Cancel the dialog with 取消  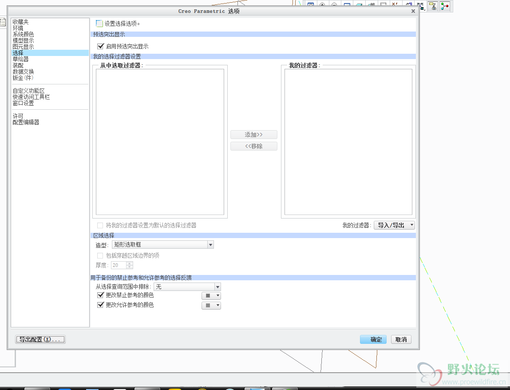[x=401, y=339]
